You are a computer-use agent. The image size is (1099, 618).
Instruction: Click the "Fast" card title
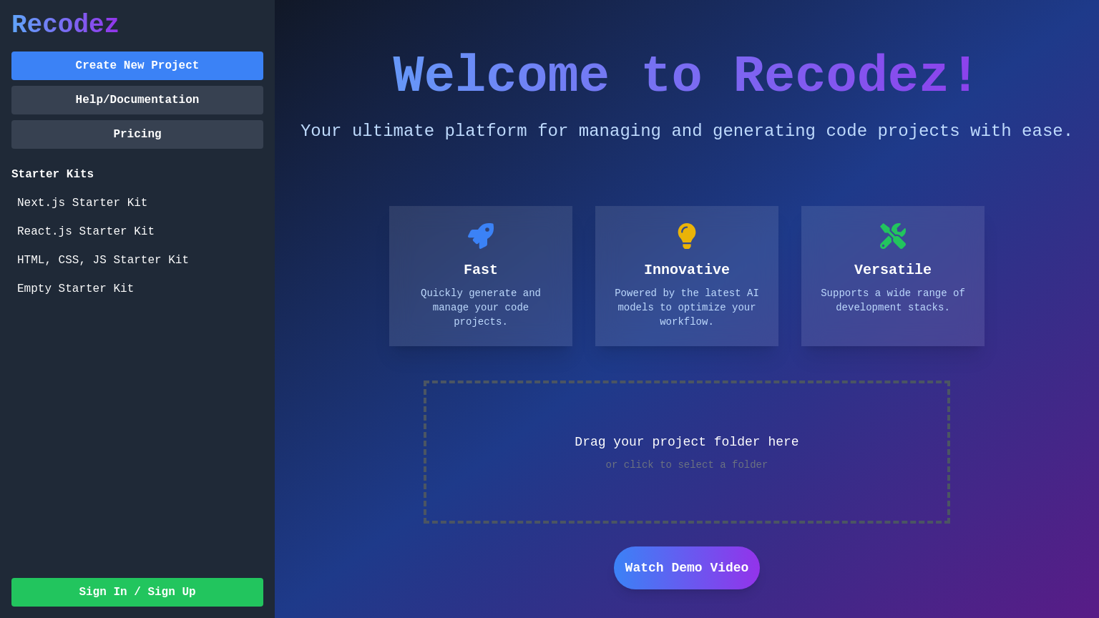click(481, 270)
